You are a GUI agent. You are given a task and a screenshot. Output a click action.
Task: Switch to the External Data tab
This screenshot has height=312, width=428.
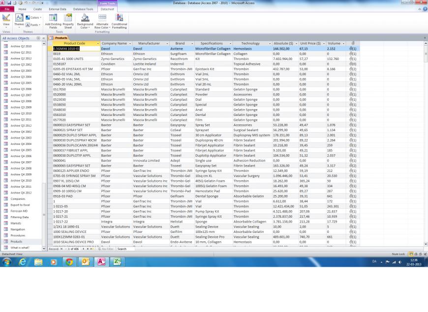[58, 9]
